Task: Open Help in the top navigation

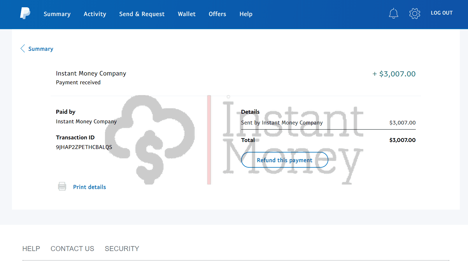Action: tap(246, 14)
